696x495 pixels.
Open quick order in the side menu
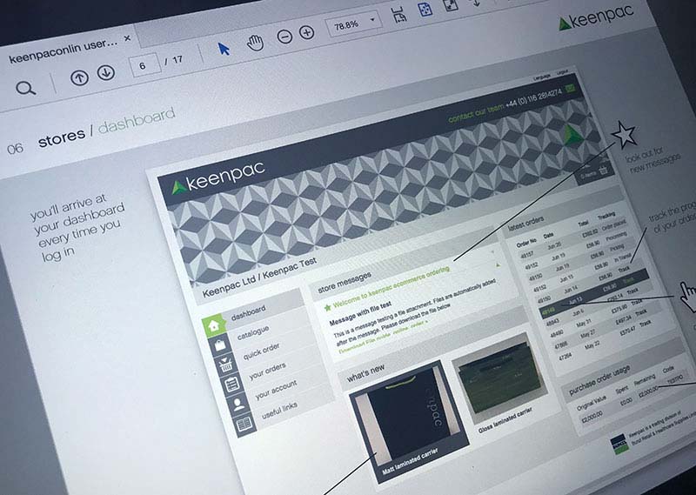pos(262,351)
